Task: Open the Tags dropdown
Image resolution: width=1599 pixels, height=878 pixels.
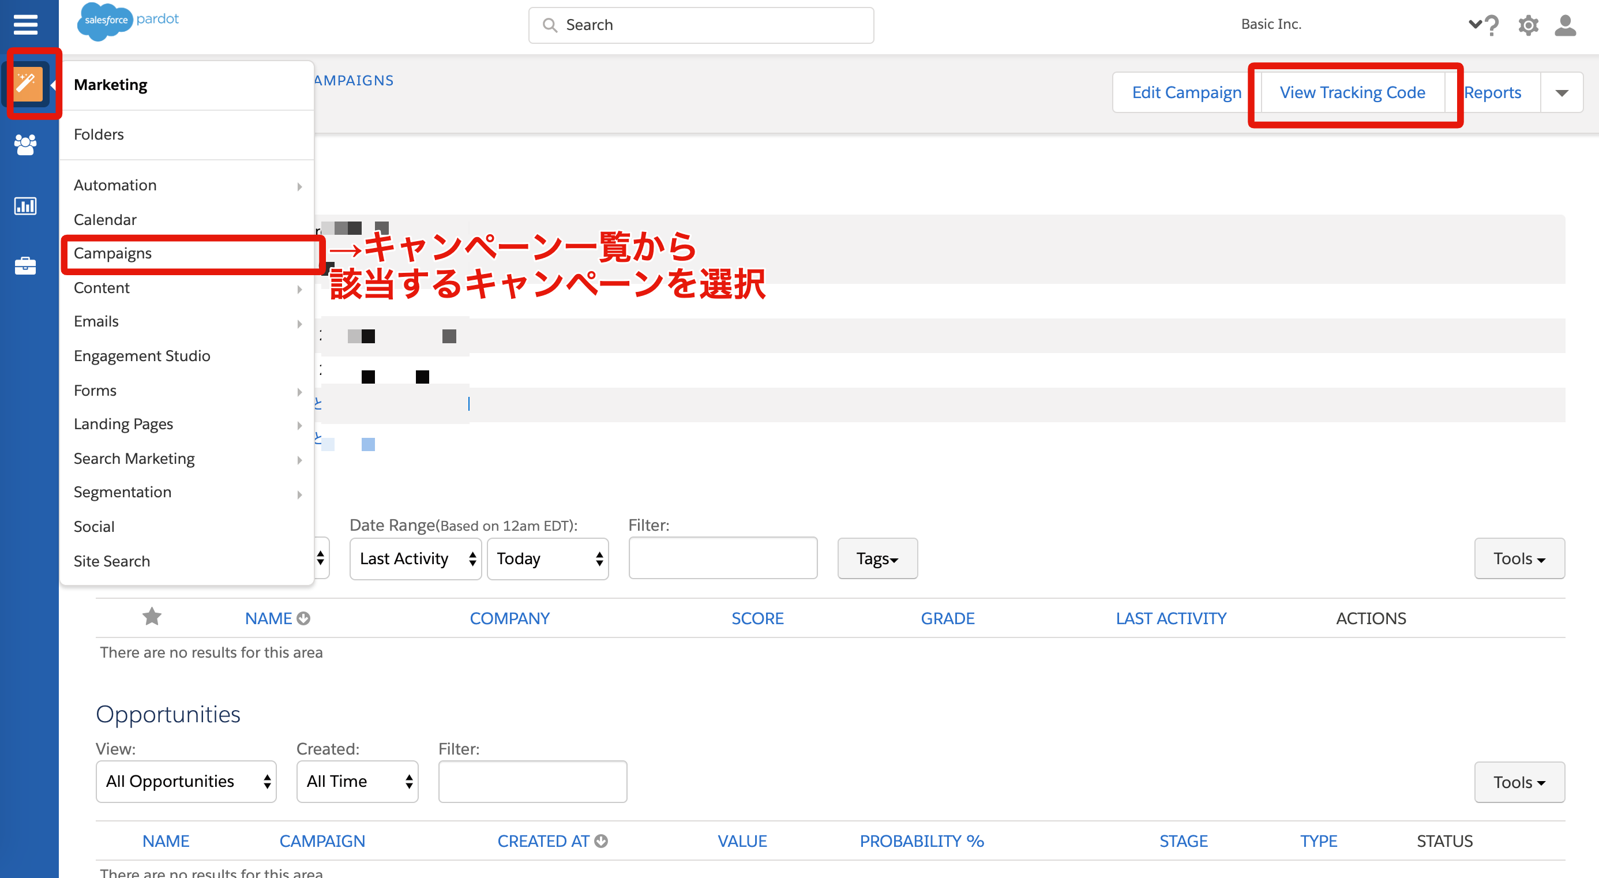Action: 877,558
